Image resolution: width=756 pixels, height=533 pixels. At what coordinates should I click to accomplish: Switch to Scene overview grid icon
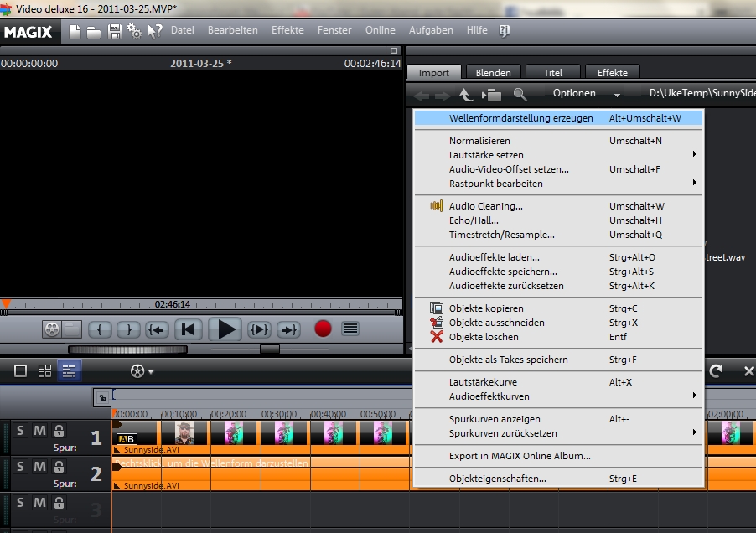pyautogui.click(x=45, y=370)
